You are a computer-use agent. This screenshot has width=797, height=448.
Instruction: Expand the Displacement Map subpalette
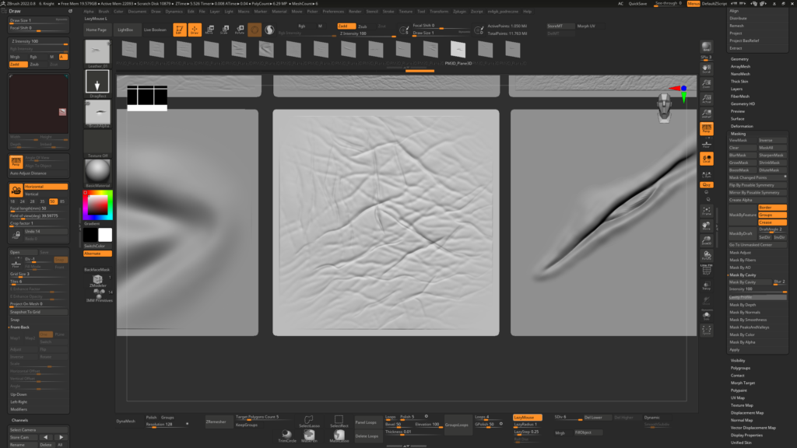(747, 413)
